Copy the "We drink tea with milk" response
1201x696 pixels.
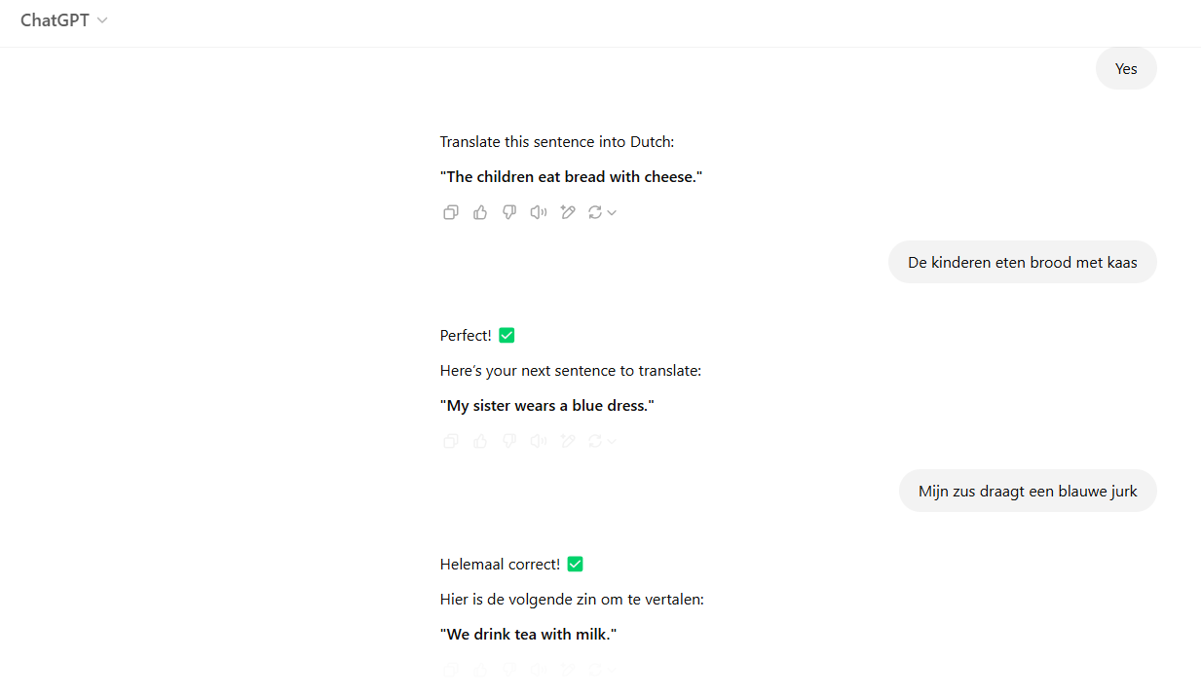point(450,670)
